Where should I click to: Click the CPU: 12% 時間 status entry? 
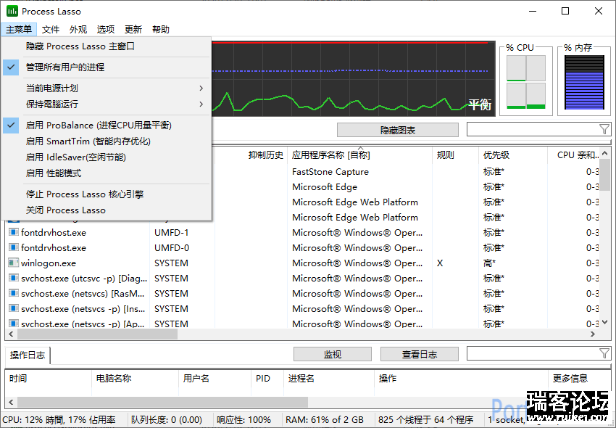point(59,420)
